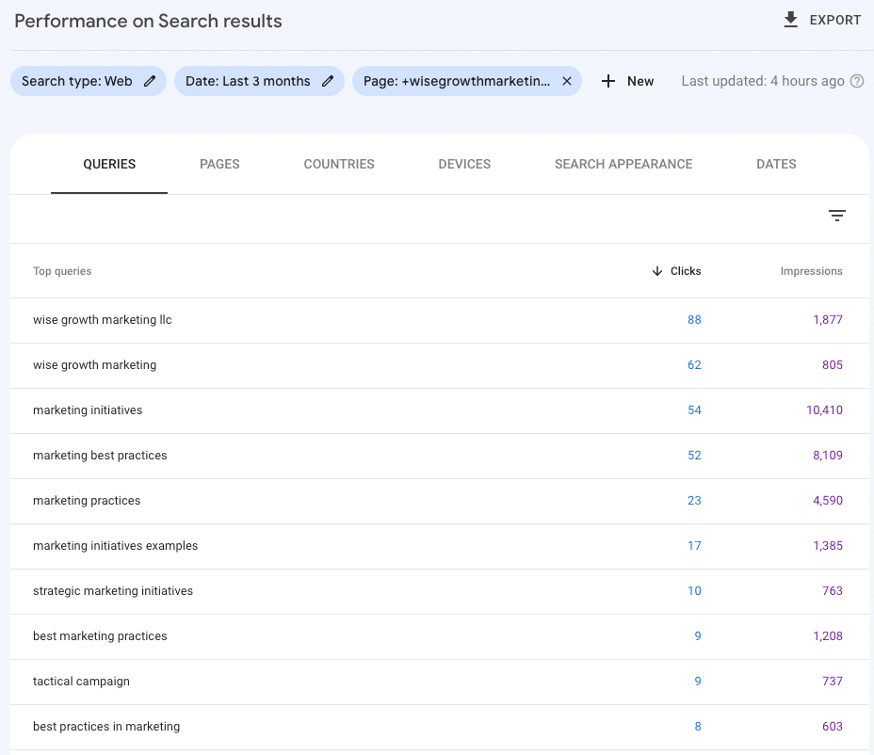Select the 'best marketing practices' query

[100, 635]
